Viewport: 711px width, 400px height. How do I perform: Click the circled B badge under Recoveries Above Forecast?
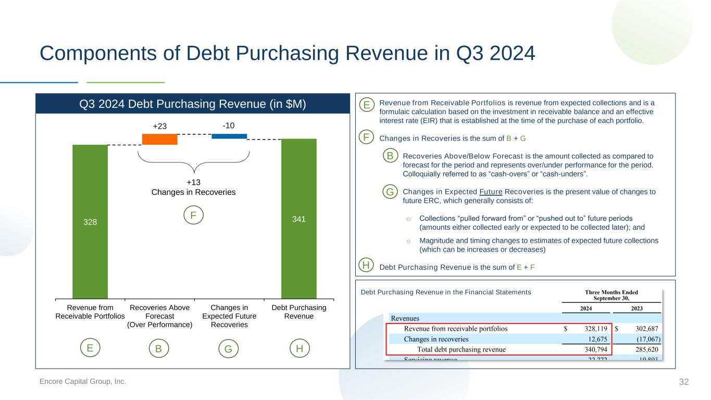pyautogui.click(x=158, y=348)
